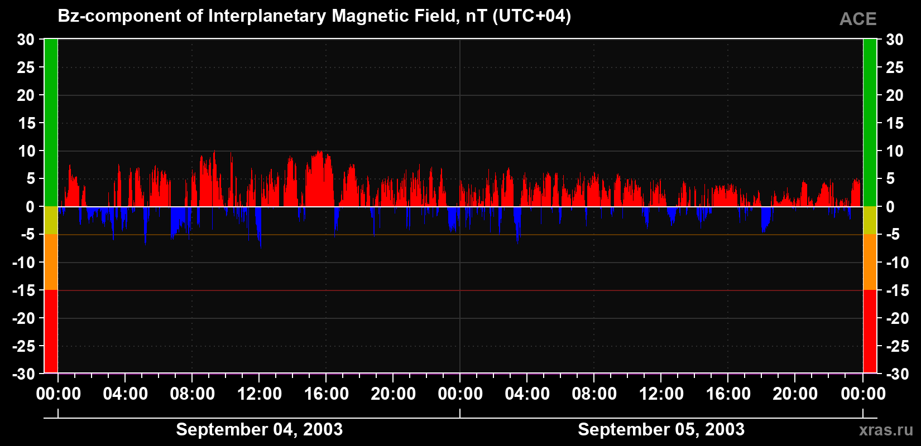Viewport: 921px width, 446px height.
Task: Click the 15 value on the left axis
Action: pos(26,123)
